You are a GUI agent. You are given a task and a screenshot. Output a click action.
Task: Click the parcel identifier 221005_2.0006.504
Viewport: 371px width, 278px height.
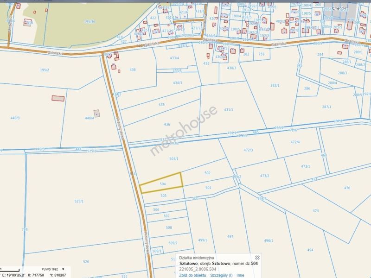click(x=198, y=269)
